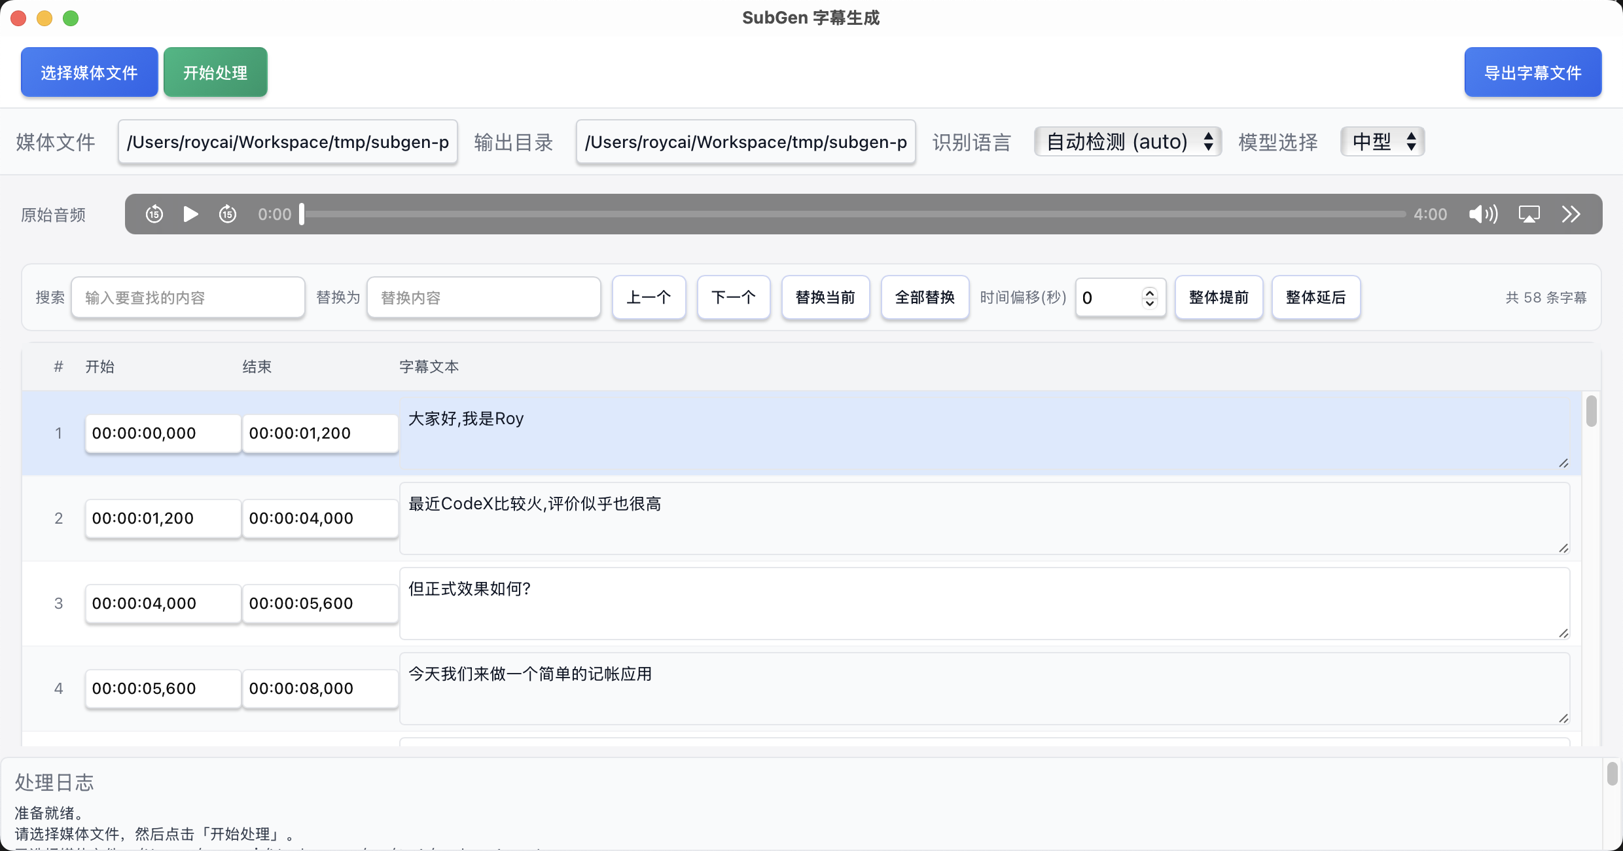Open the 识别语言 auto-detect dropdown
Image resolution: width=1623 pixels, height=851 pixels.
pyautogui.click(x=1127, y=141)
